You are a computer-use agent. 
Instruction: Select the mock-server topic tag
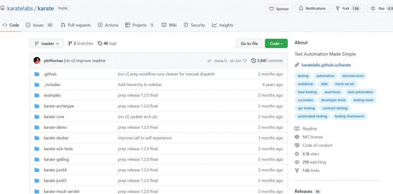tap(345, 84)
